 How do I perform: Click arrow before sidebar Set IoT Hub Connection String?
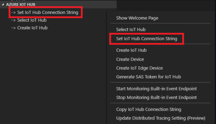[13, 13]
